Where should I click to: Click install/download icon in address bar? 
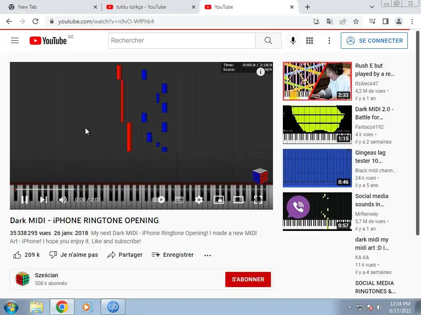[317, 21]
